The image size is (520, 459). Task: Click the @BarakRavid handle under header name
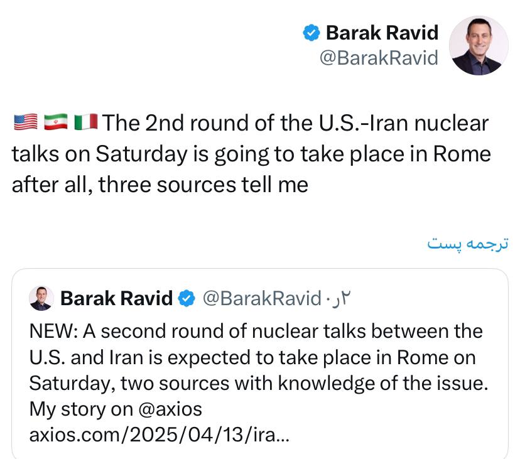379,58
